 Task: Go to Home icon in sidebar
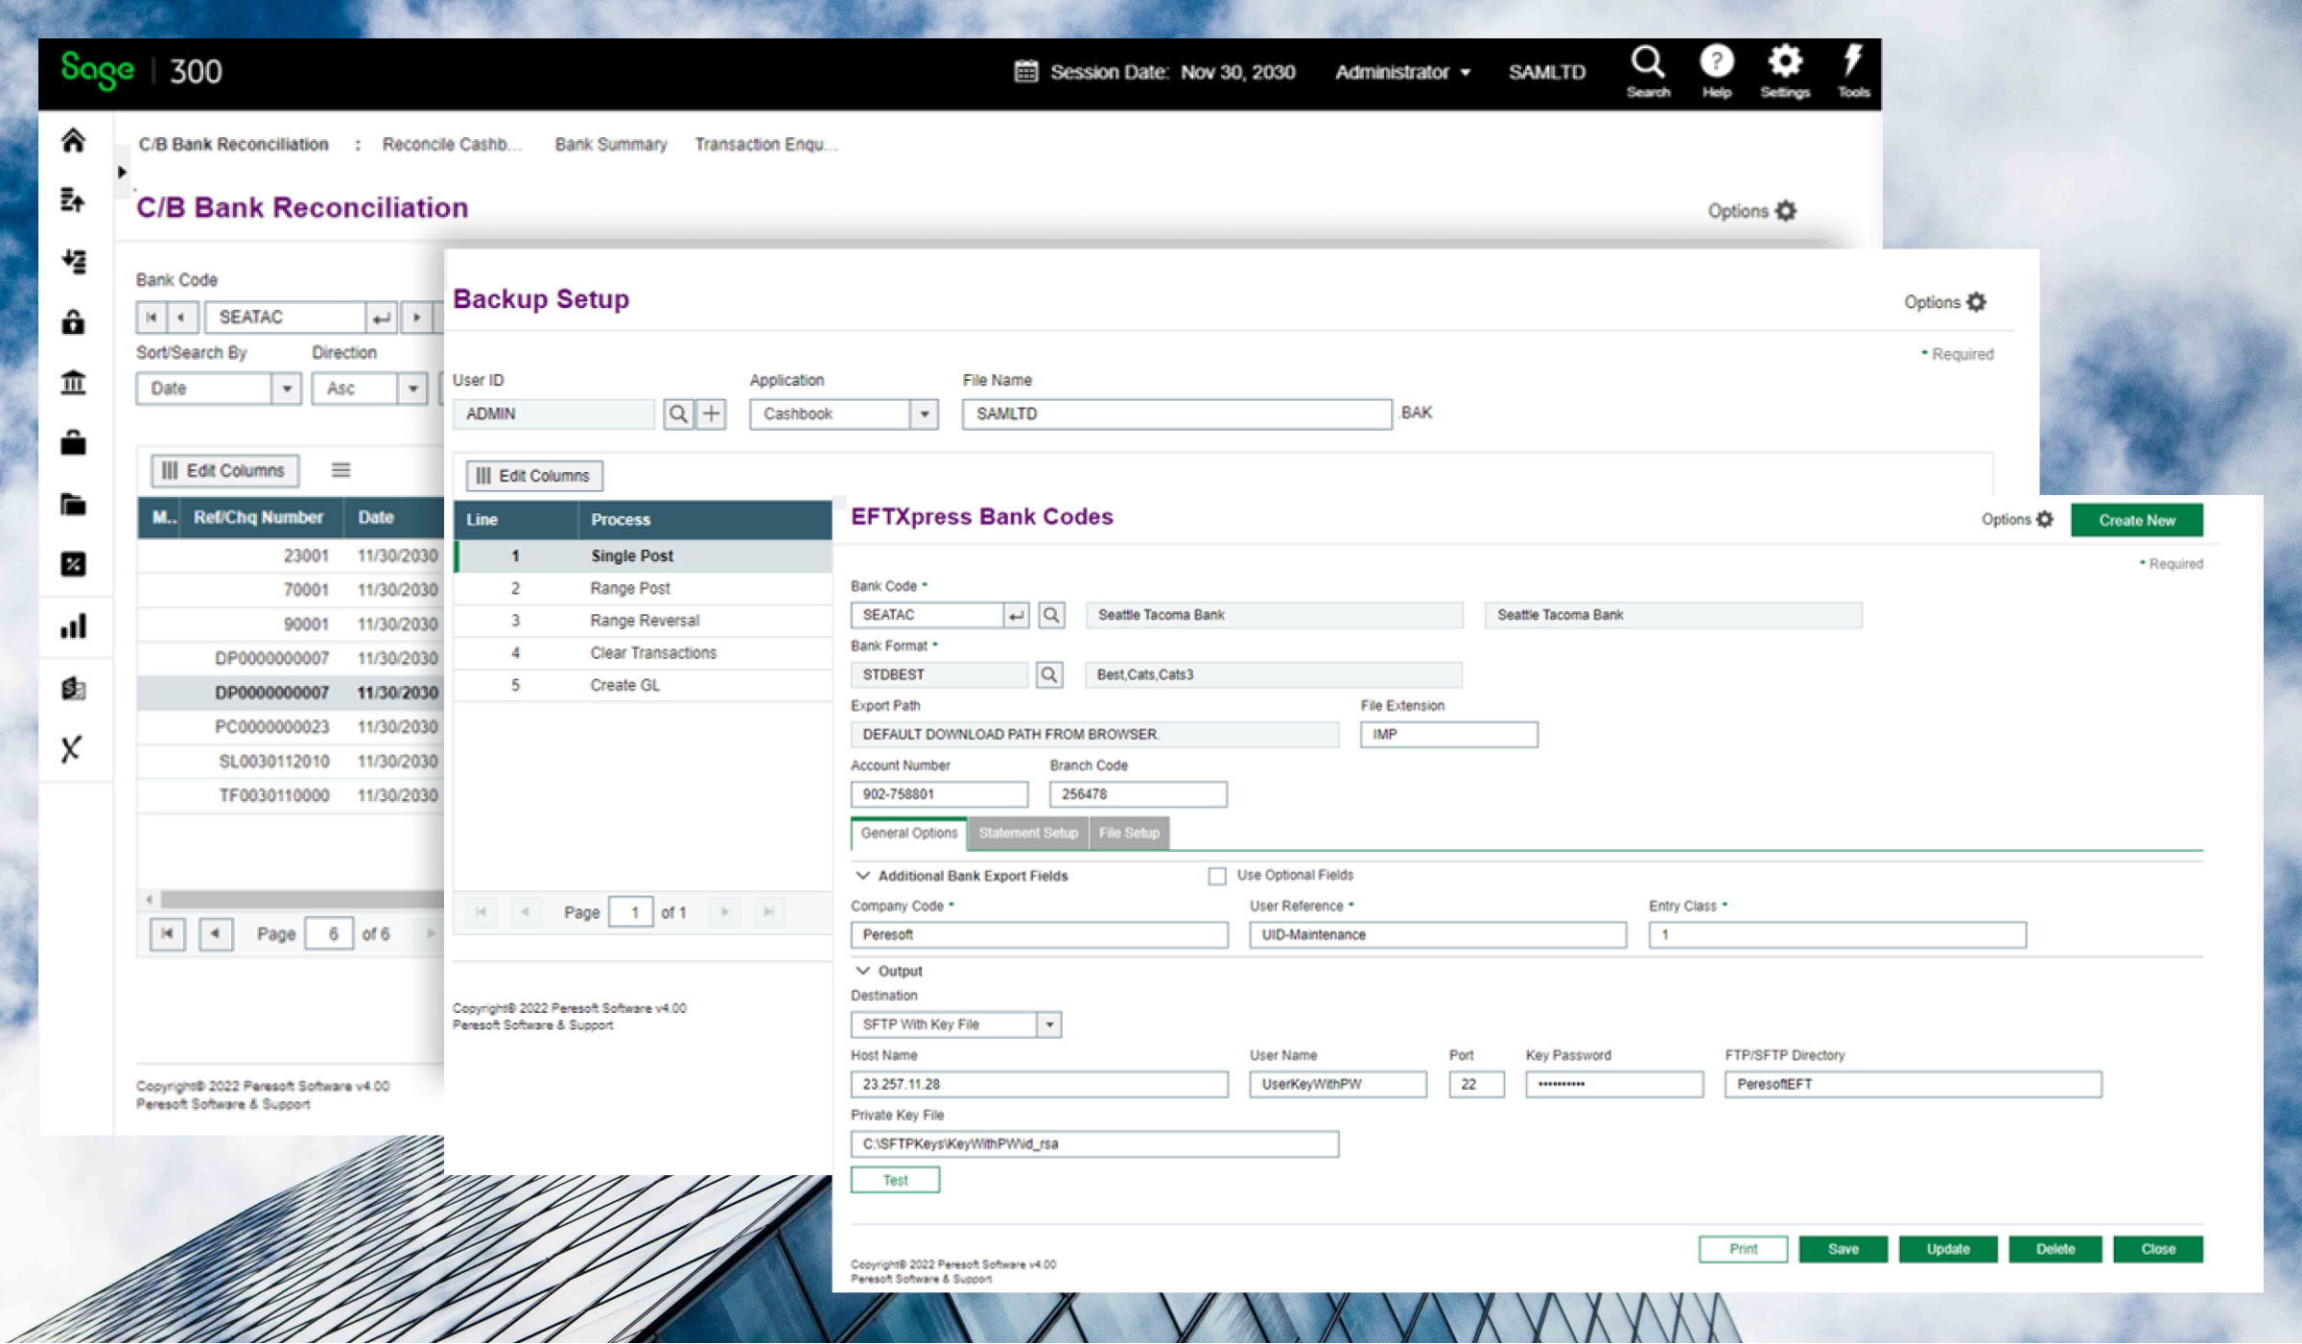tap(73, 141)
